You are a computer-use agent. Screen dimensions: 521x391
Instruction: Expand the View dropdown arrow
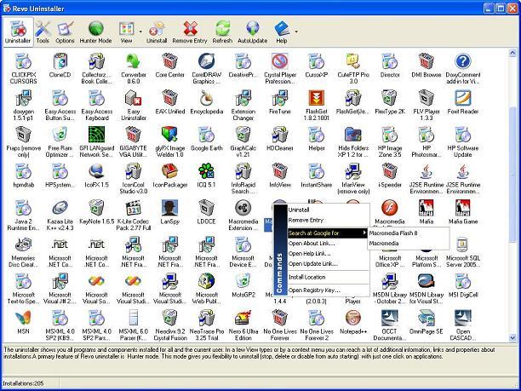click(140, 32)
